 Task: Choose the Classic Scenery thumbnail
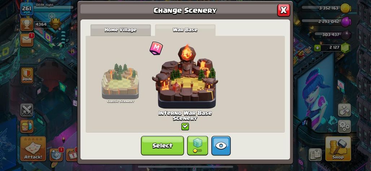(121, 83)
